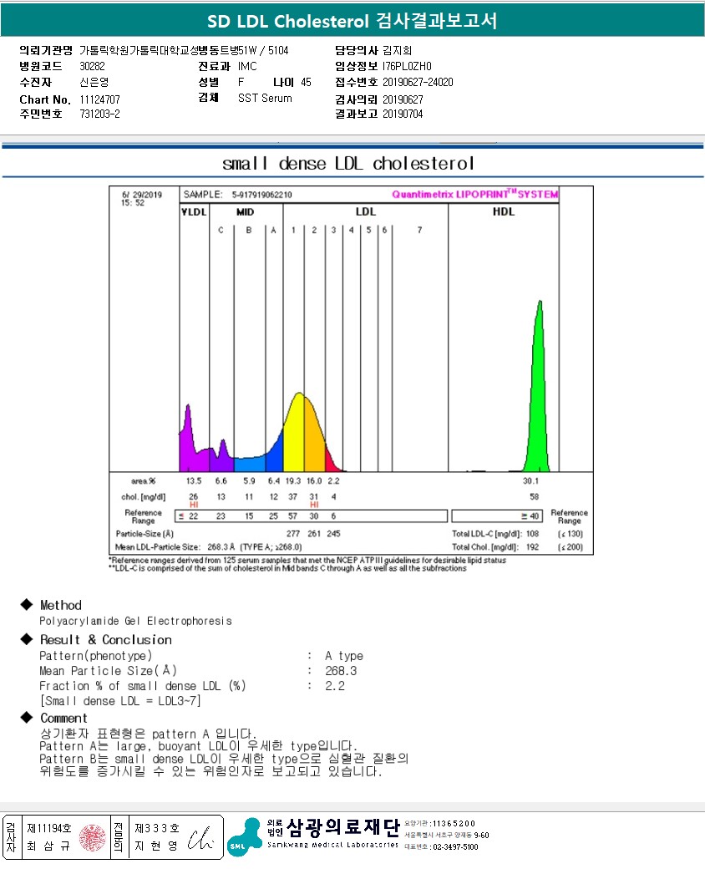Image resolution: width=705 pixels, height=869 pixels.
Task: Select HDL area % value 30.1
Action: tap(530, 481)
